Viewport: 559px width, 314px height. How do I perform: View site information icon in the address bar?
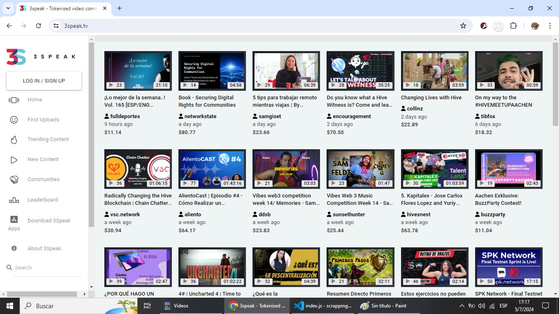(56, 26)
